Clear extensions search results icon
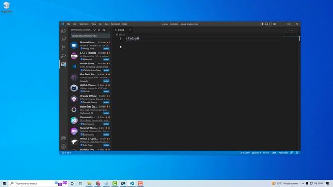 [104, 30]
